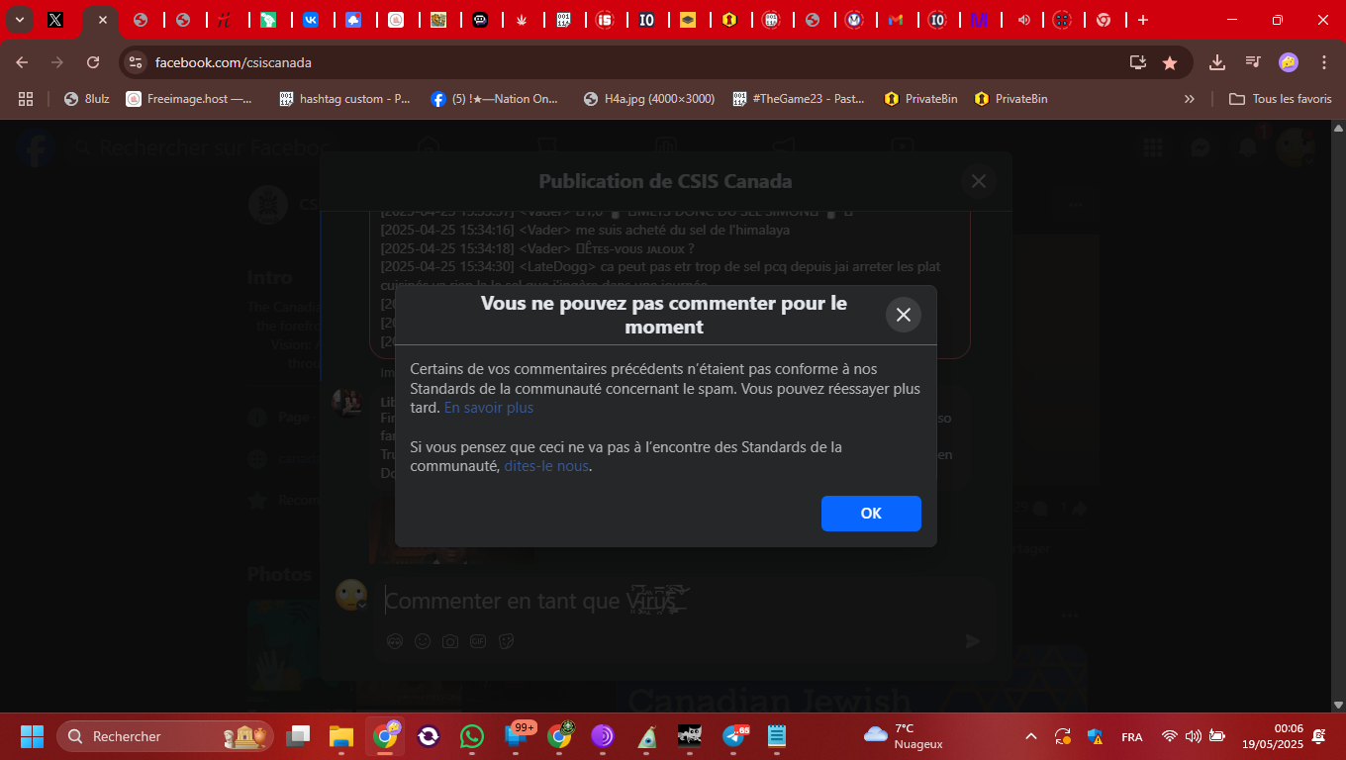
Task: Switch to the VK tab
Action: click(311, 20)
